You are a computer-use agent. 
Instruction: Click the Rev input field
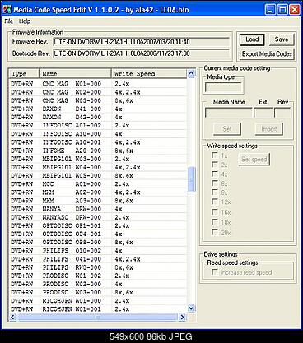click(x=282, y=113)
